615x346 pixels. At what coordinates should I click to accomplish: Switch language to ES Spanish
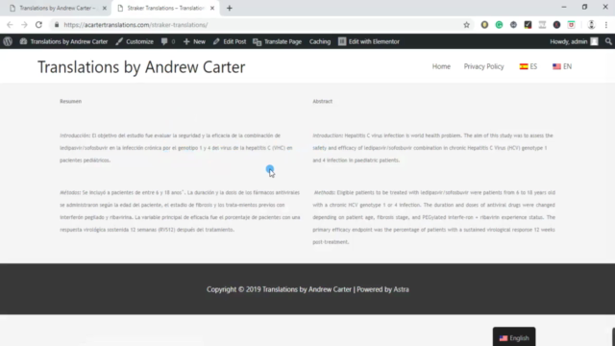coord(529,66)
